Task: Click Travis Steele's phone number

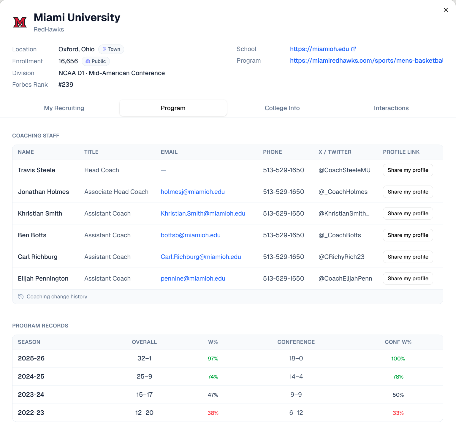Action: [284, 170]
